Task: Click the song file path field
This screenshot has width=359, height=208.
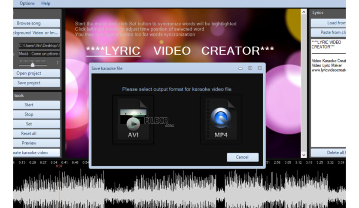Action: [x=39, y=46]
